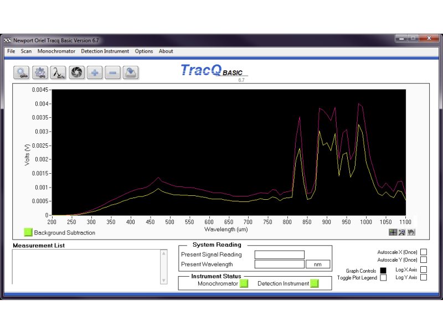Check Autoscale Y (Once)
The height and width of the screenshot is (332, 443).
coord(424,260)
